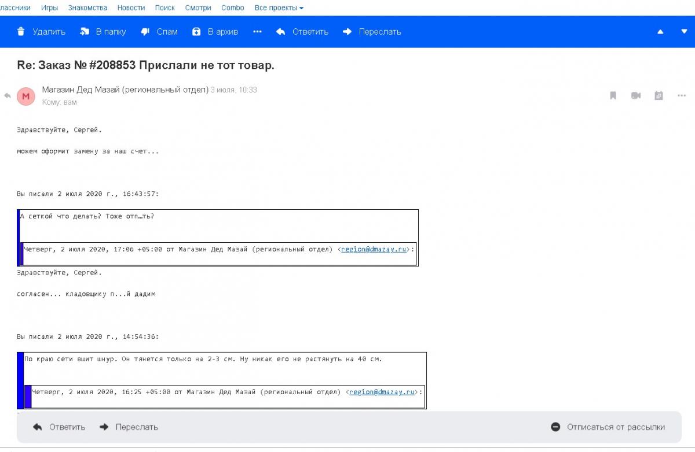Create a calendar event from this email
695x452 pixels.
tap(659, 96)
